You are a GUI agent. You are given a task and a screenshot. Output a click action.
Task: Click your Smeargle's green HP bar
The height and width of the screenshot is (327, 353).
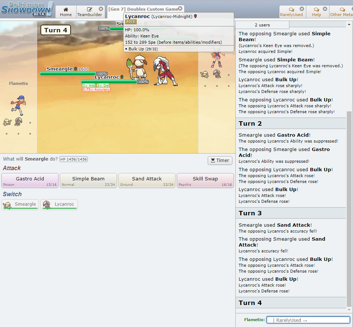click(68, 74)
